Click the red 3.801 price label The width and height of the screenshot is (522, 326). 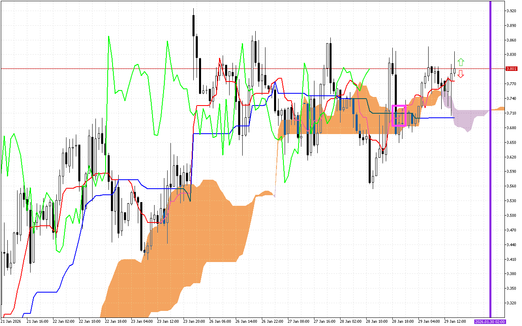pyautogui.click(x=511, y=69)
